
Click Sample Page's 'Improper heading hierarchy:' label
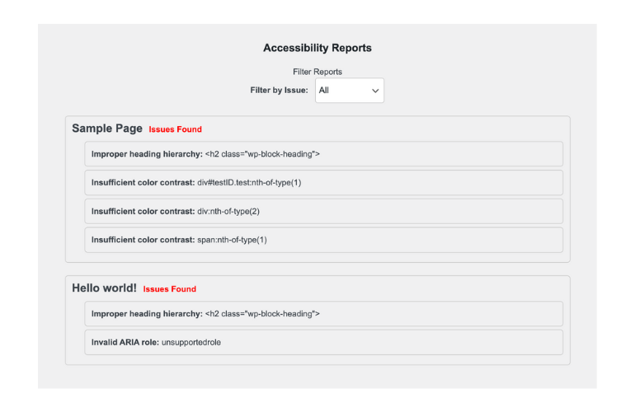pyautogui.click(x=147, y=154)
